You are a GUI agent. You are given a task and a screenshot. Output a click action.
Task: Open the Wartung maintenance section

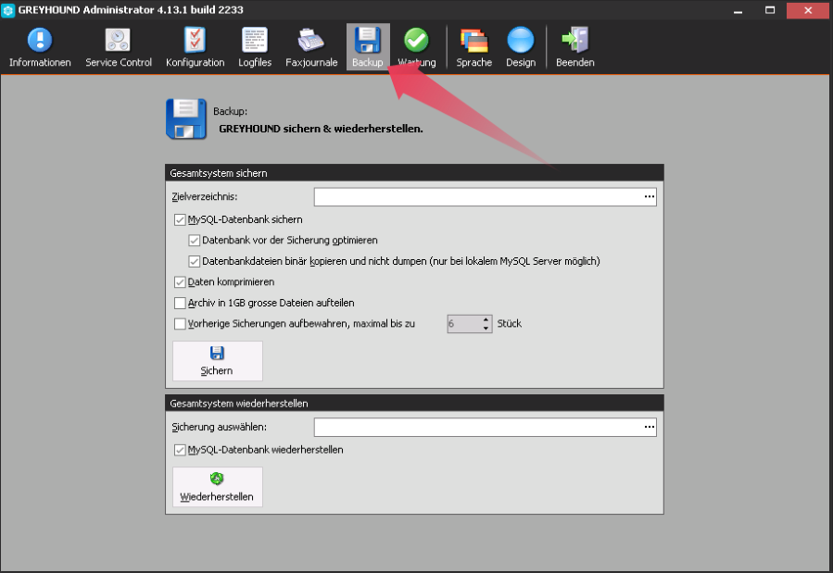pos(417,47)
